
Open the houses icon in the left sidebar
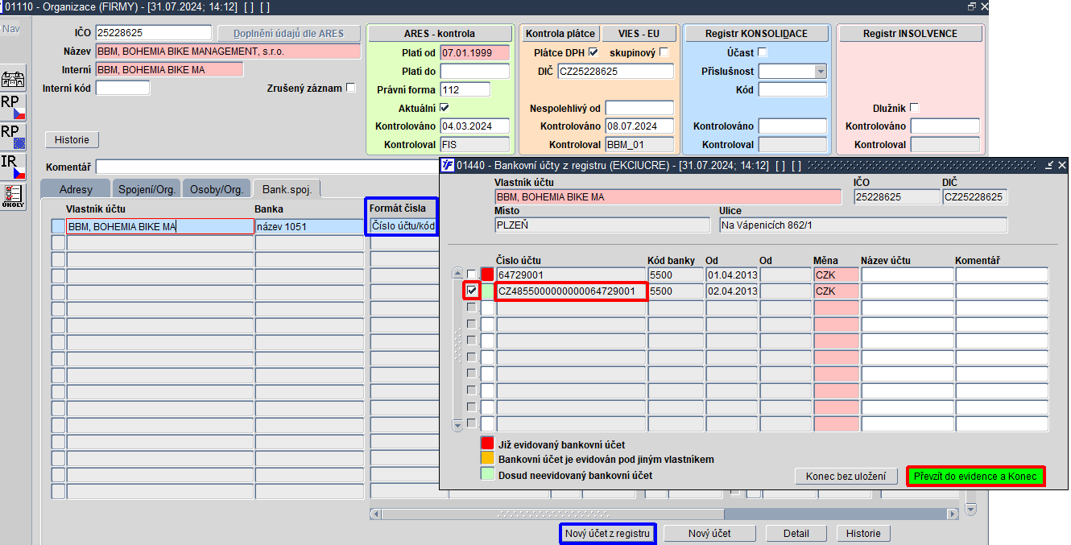pos(14,80)
